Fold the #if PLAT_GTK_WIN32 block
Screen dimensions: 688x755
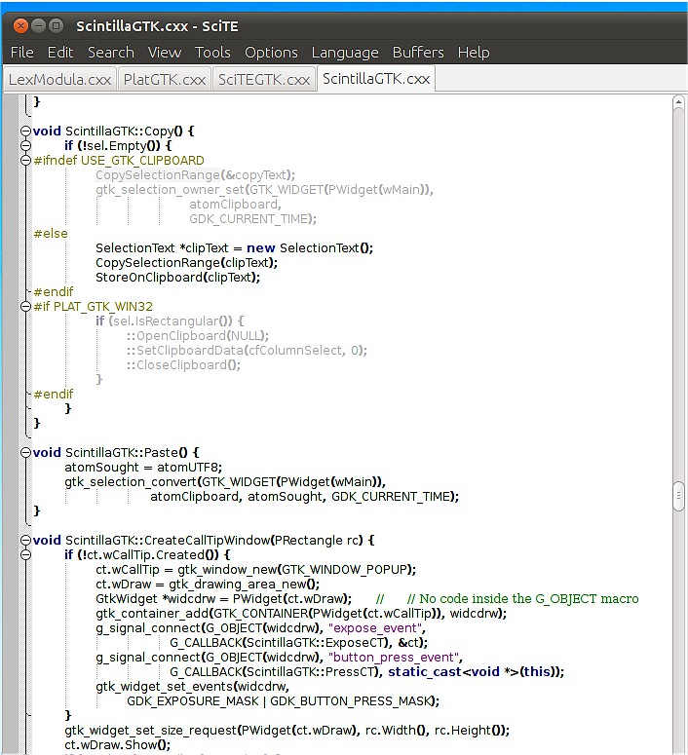point(26,307)
